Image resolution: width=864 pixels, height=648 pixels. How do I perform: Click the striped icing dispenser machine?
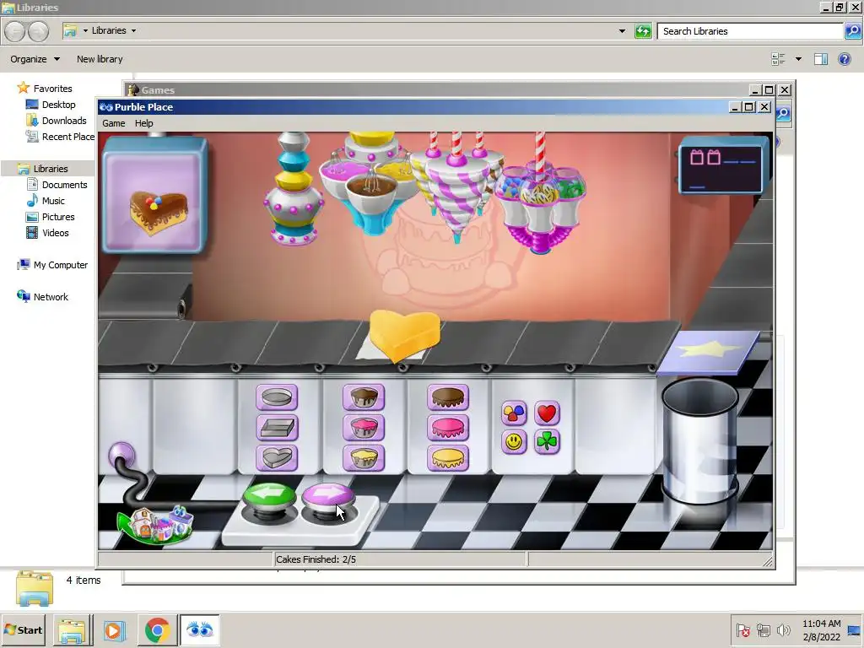click(456, 187)
